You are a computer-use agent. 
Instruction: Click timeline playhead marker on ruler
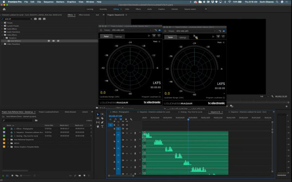coord(188,119)
